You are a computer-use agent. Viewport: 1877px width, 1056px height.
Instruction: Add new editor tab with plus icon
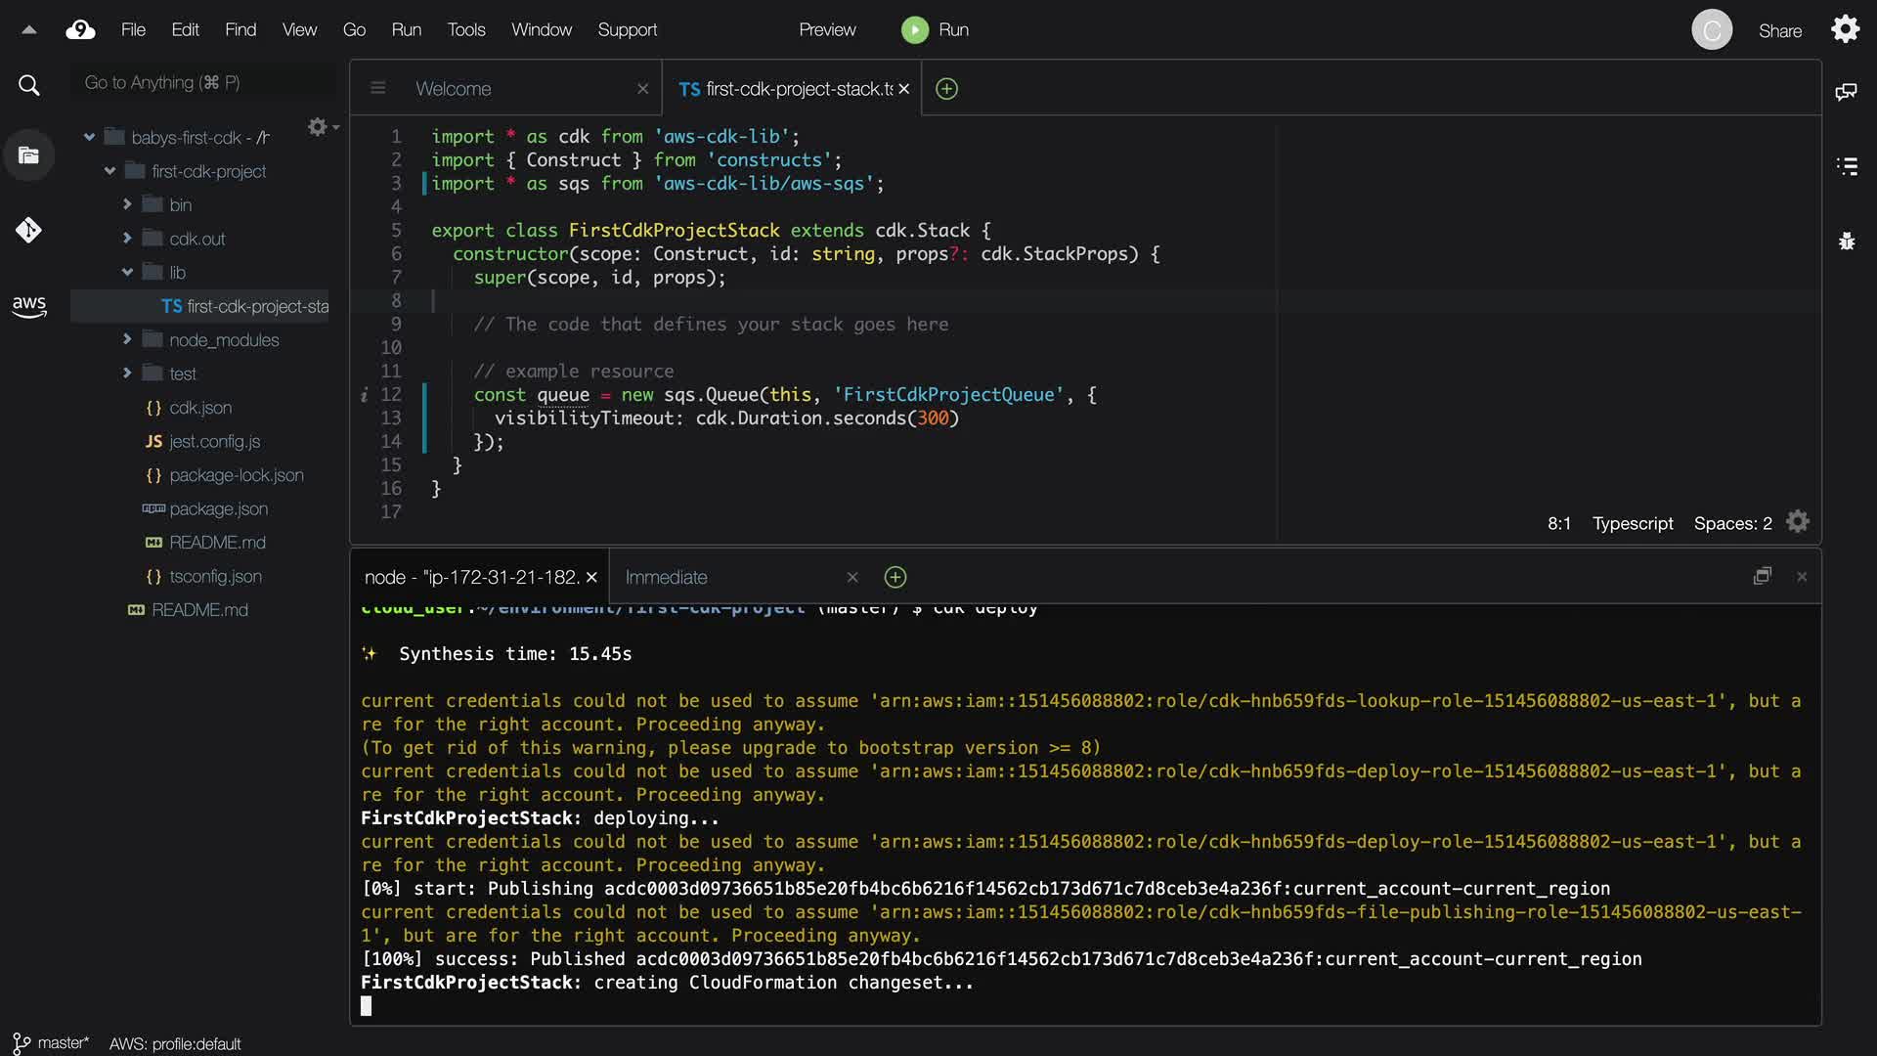pyautogui.click(x=946, y=89)
